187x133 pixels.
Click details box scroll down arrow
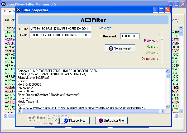[167, 106]
